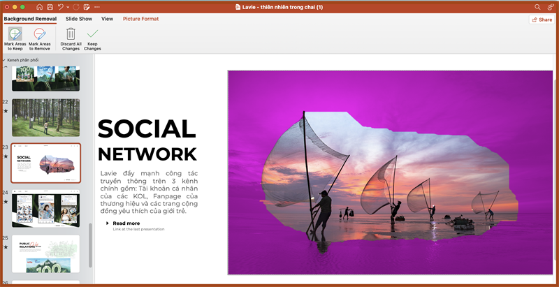
Task: Click the Undo arrow icon
Action: pyautogui.click(x=61, y=6)
